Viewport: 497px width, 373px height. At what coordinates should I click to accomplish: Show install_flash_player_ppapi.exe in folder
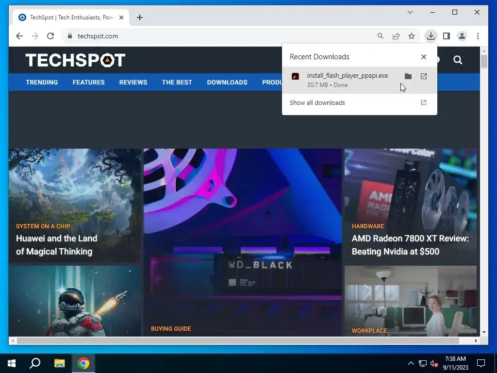(x=408, y=76)
